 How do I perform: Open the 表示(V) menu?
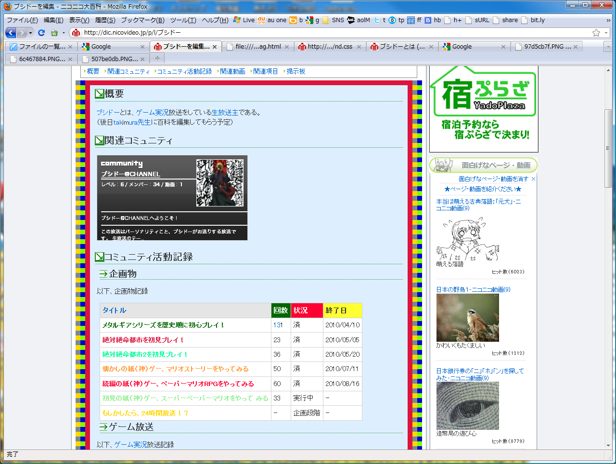(x=79, y=20)
